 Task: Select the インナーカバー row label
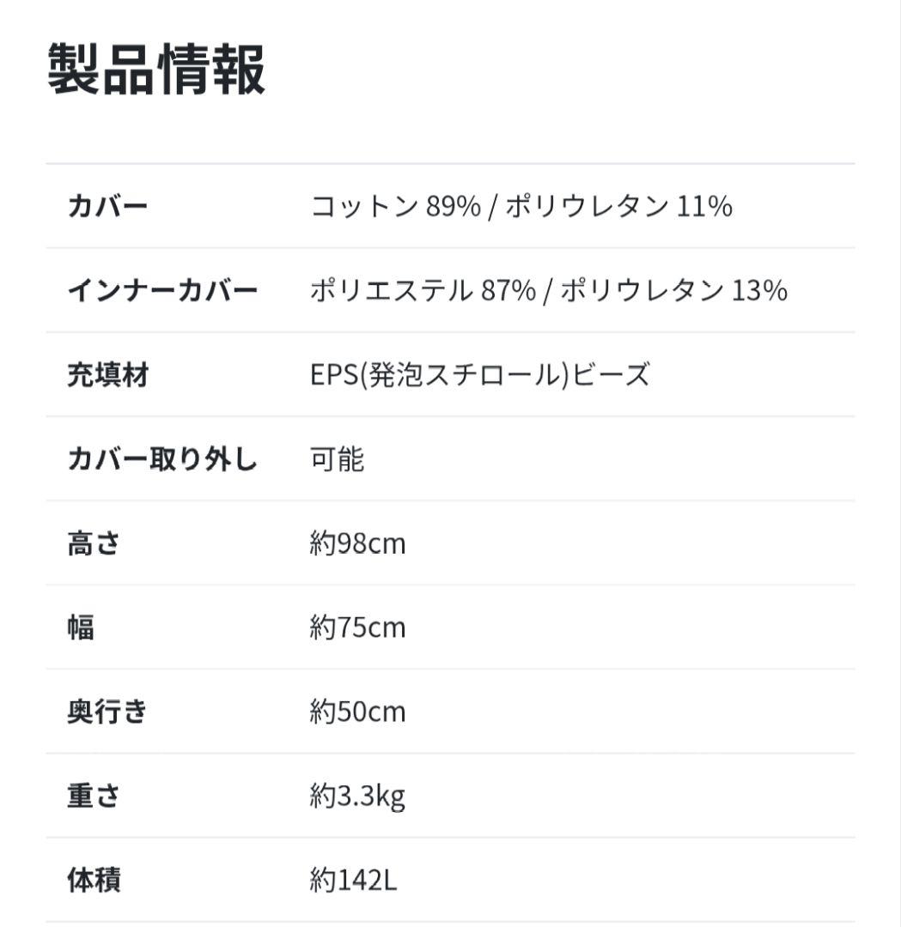162,291
